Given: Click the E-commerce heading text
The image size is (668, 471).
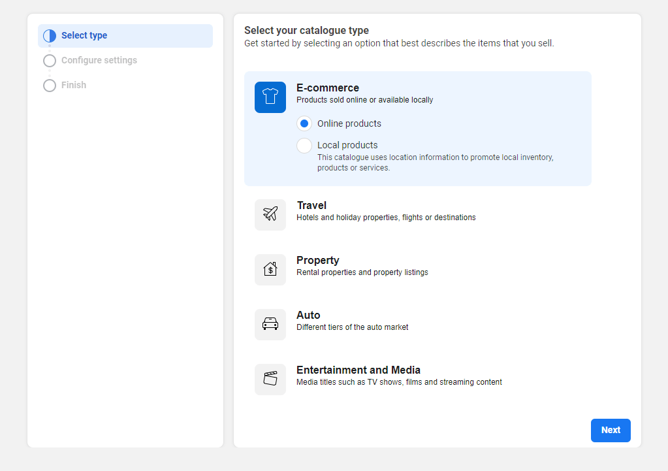Looking at the screenshot, I should pyautogui.click(x=328, y=88).
